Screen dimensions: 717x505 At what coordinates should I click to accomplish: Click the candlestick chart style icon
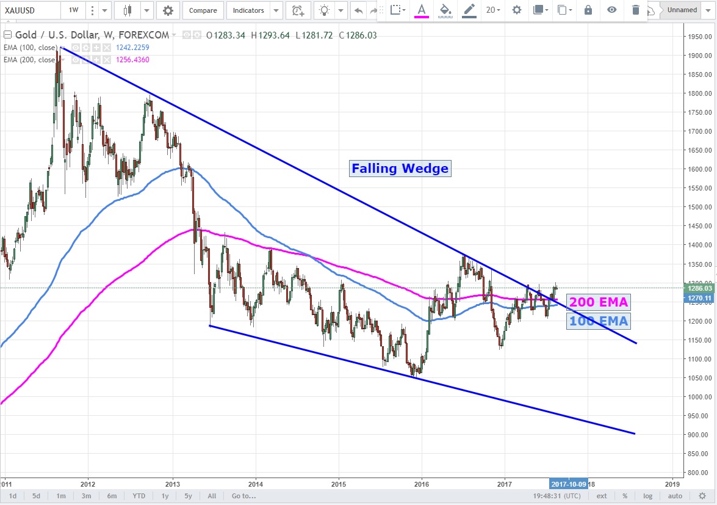(x=128, y=10)
